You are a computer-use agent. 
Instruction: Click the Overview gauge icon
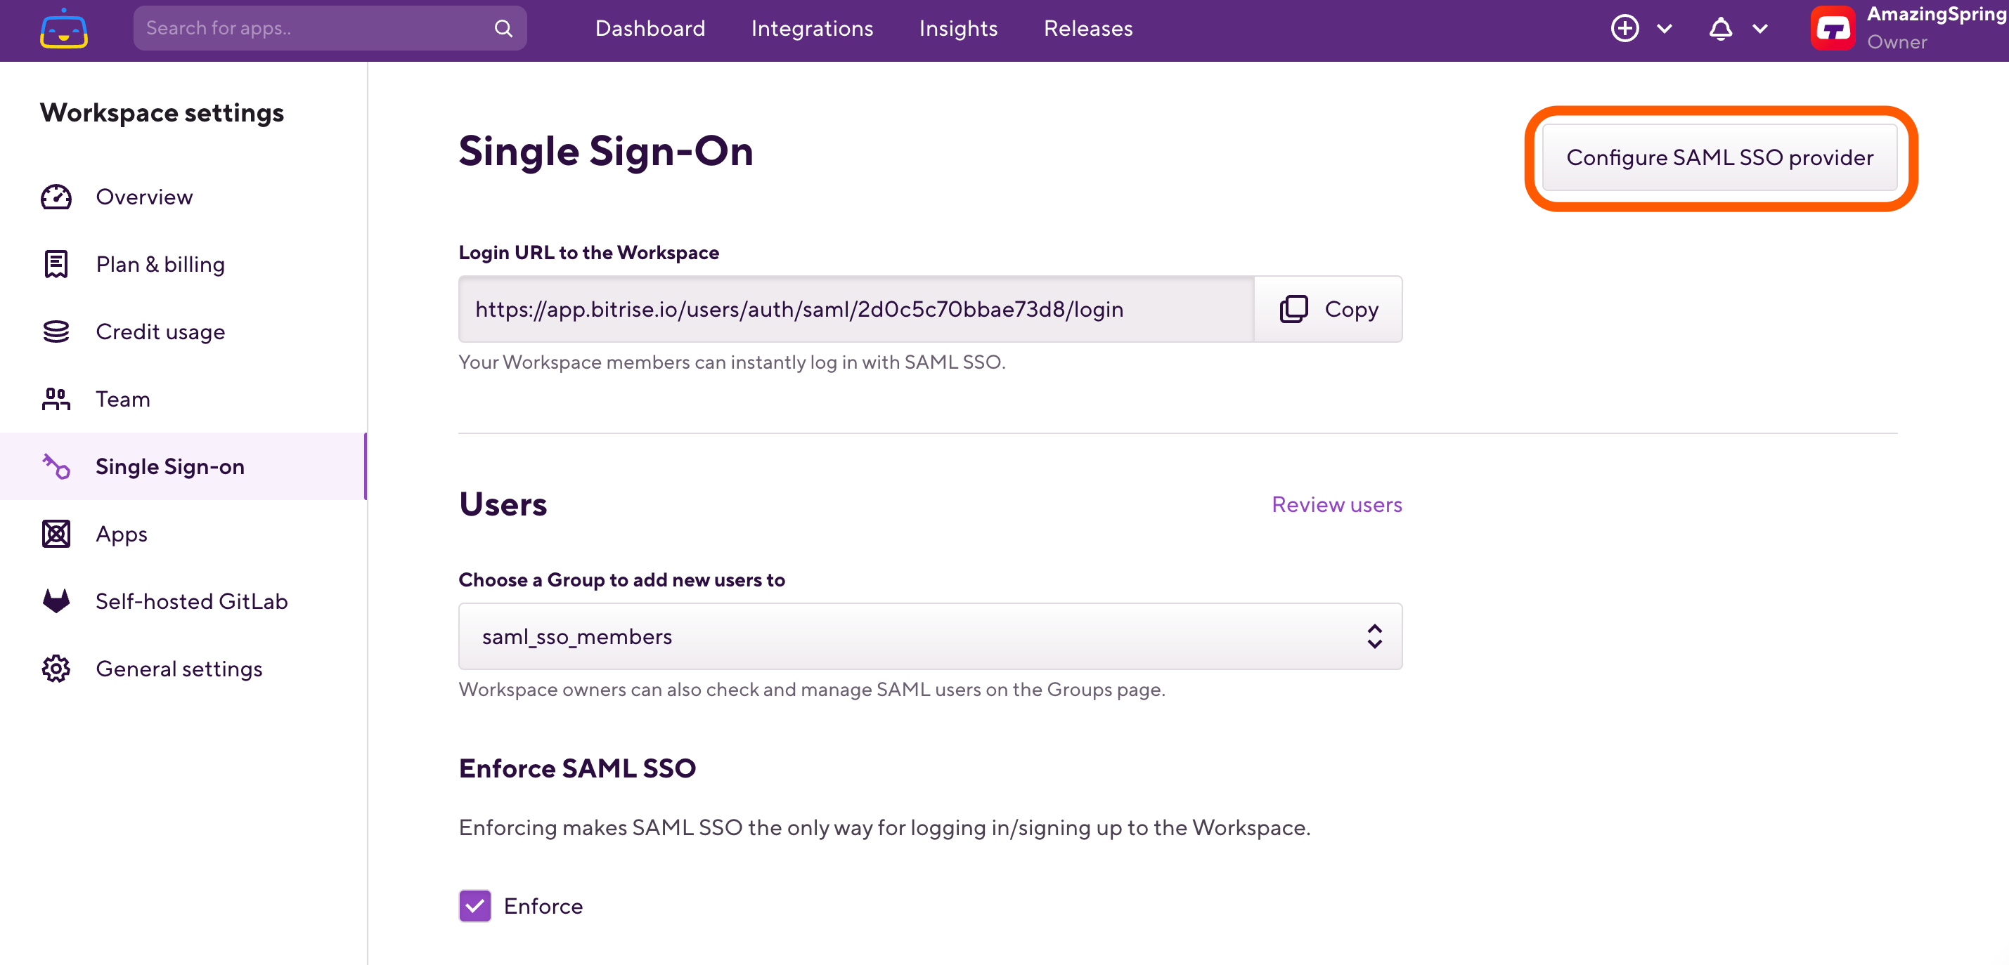tap(56, 197)
